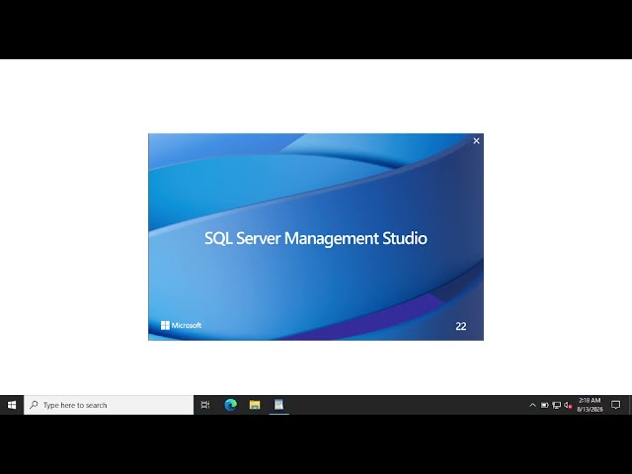Open Task View from the taskbar
Screen dimensions: 632x474
(205, 405)
